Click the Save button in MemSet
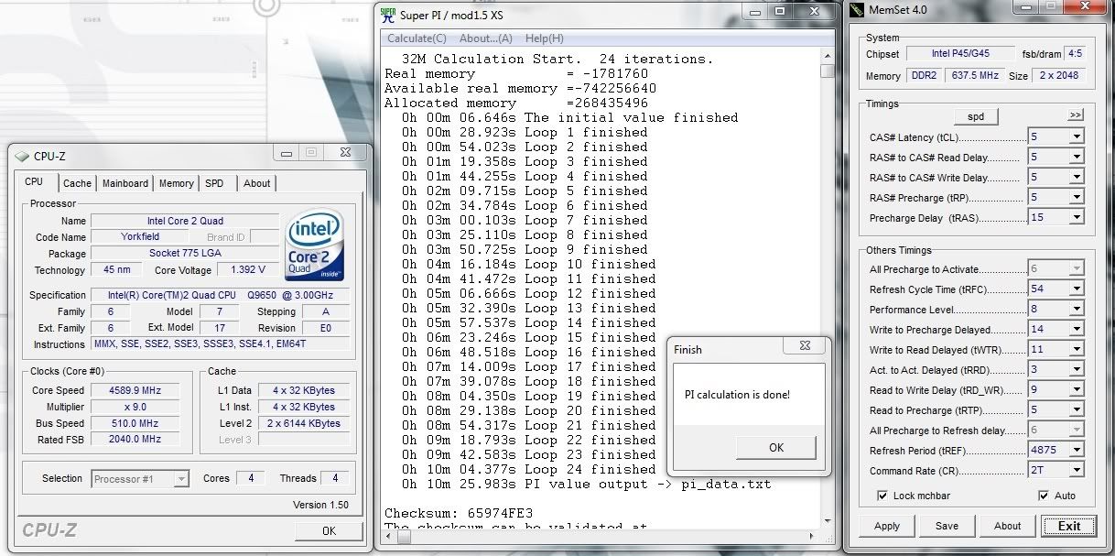This screenshot has width=1115, height=556. click(x=947, y=526)
